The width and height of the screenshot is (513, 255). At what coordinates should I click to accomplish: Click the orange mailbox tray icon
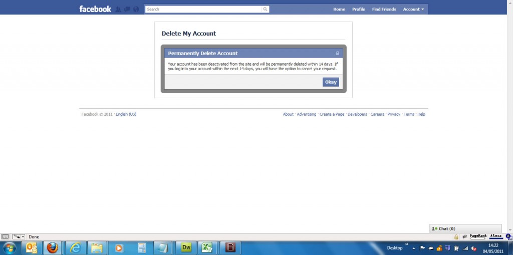point(439,248)
